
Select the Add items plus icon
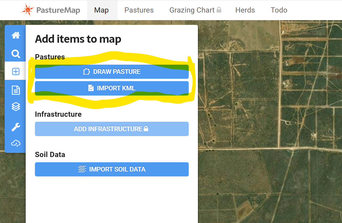tap(16, 71)
